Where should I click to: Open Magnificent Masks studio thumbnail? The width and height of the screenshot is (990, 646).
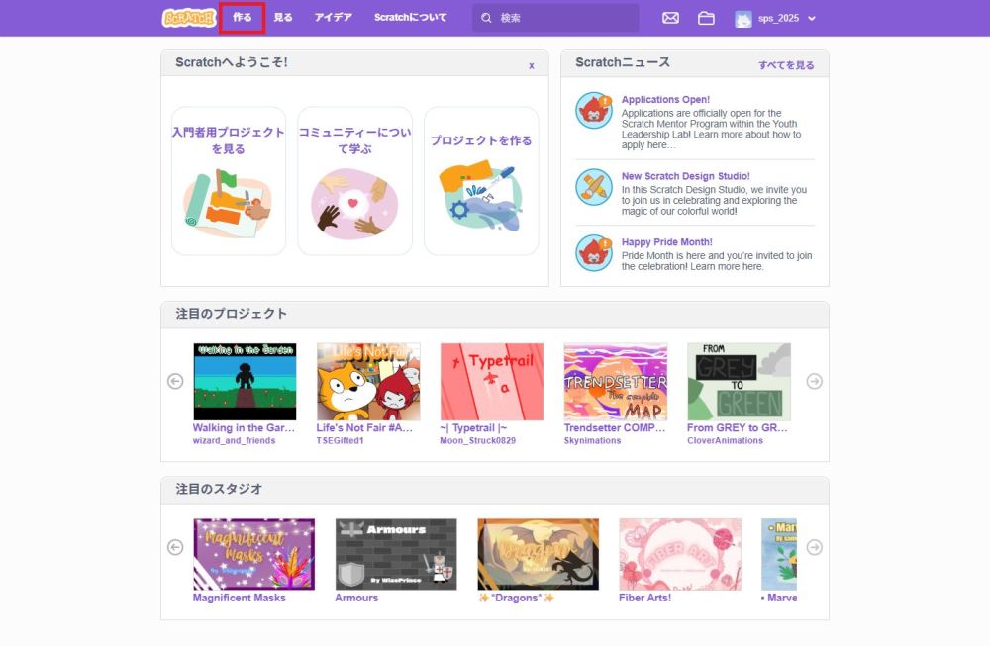[253, 555]
